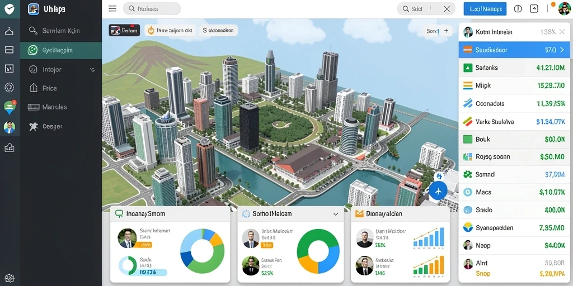This screenshot has width=573, height=286.
Task: Open the hamburger menu in top bar
Action: [112, 9]
